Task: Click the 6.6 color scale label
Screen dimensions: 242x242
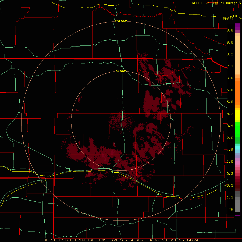Action: tap(230, 78)
